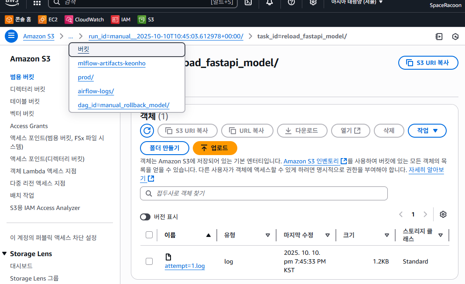The image size is (465, 284).
Task: Collapse the Storage Lens section
Action: 5,254
